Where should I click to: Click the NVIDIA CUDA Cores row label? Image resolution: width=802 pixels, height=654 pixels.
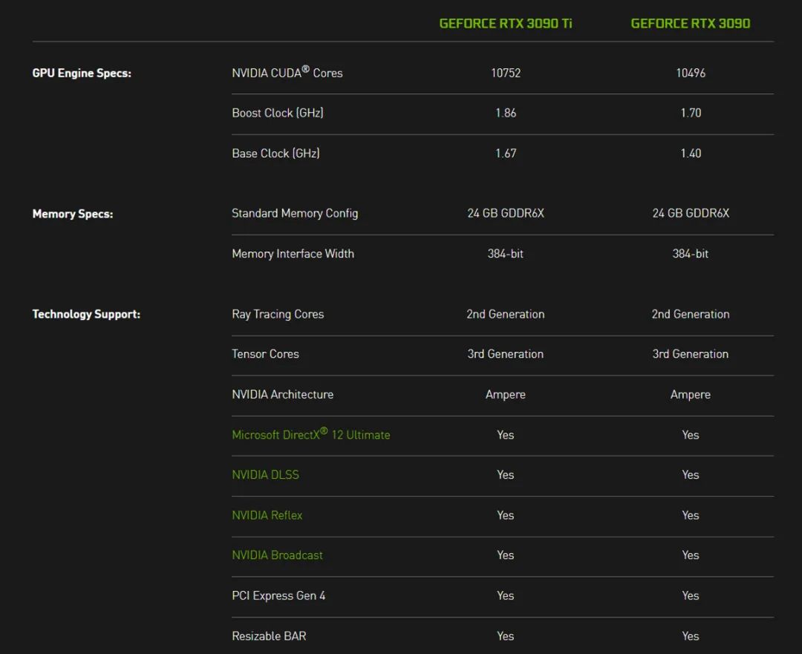point(287,73)
